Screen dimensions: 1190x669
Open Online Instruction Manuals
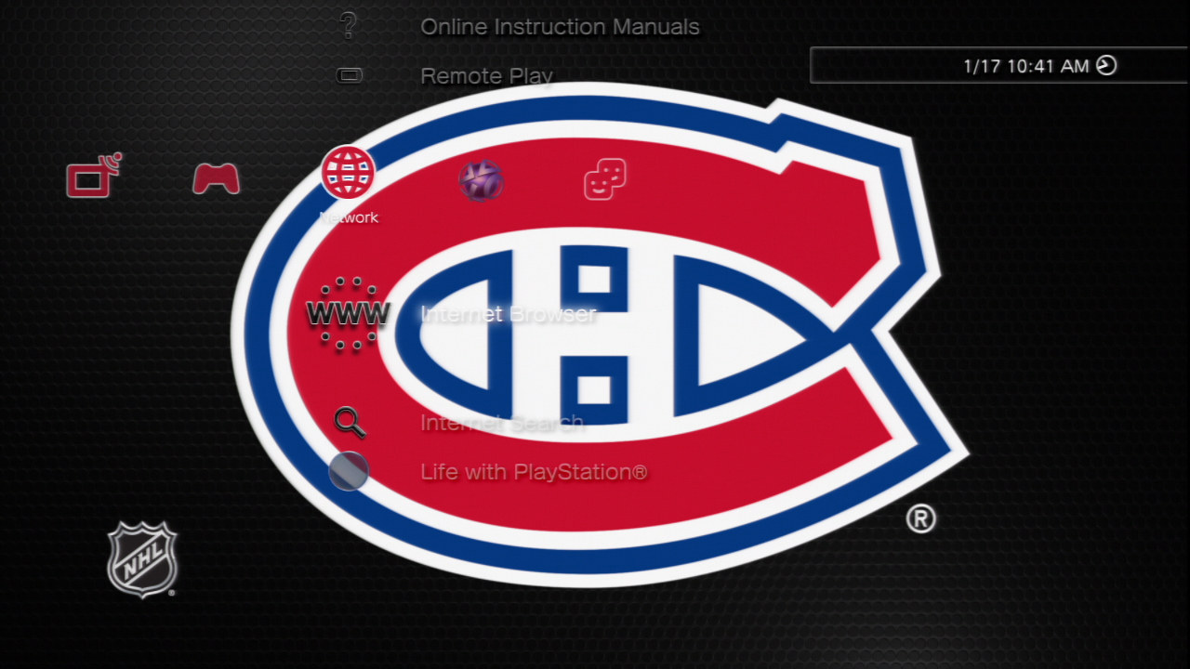tap(560, 27)
